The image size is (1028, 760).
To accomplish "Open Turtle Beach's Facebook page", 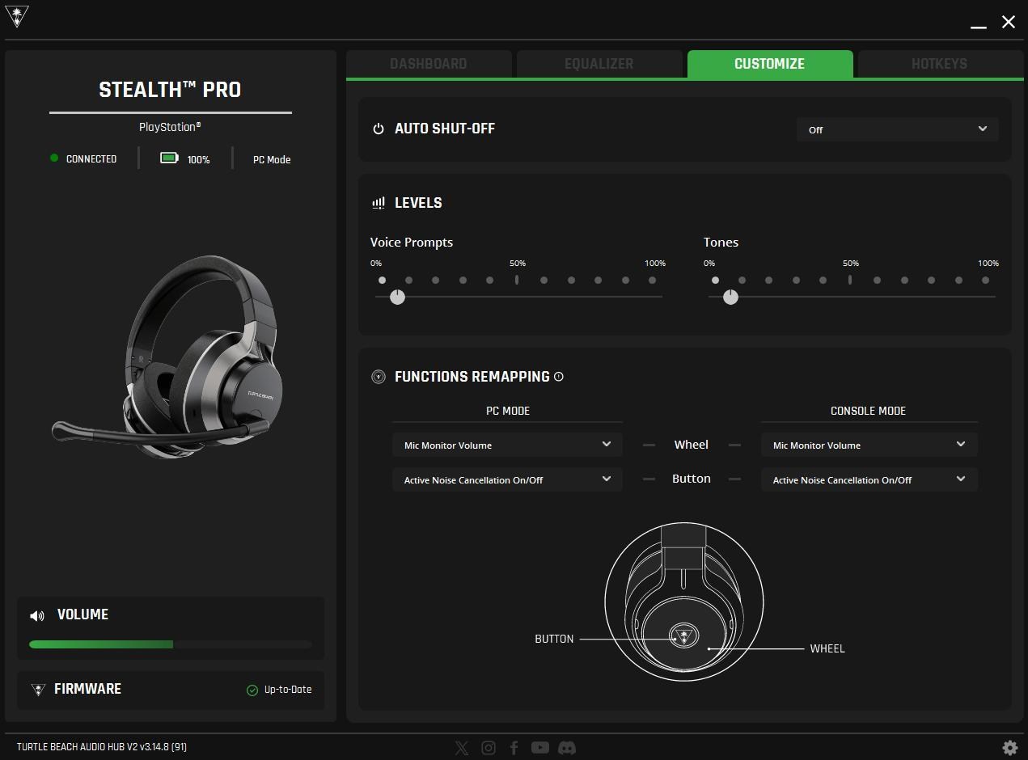I will (514, 748).
